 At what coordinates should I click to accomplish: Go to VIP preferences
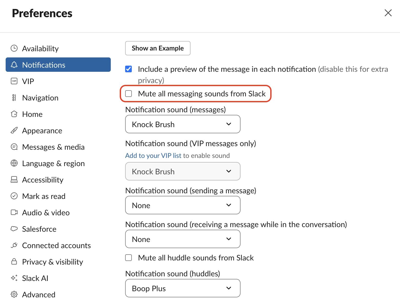coord(58,81)
